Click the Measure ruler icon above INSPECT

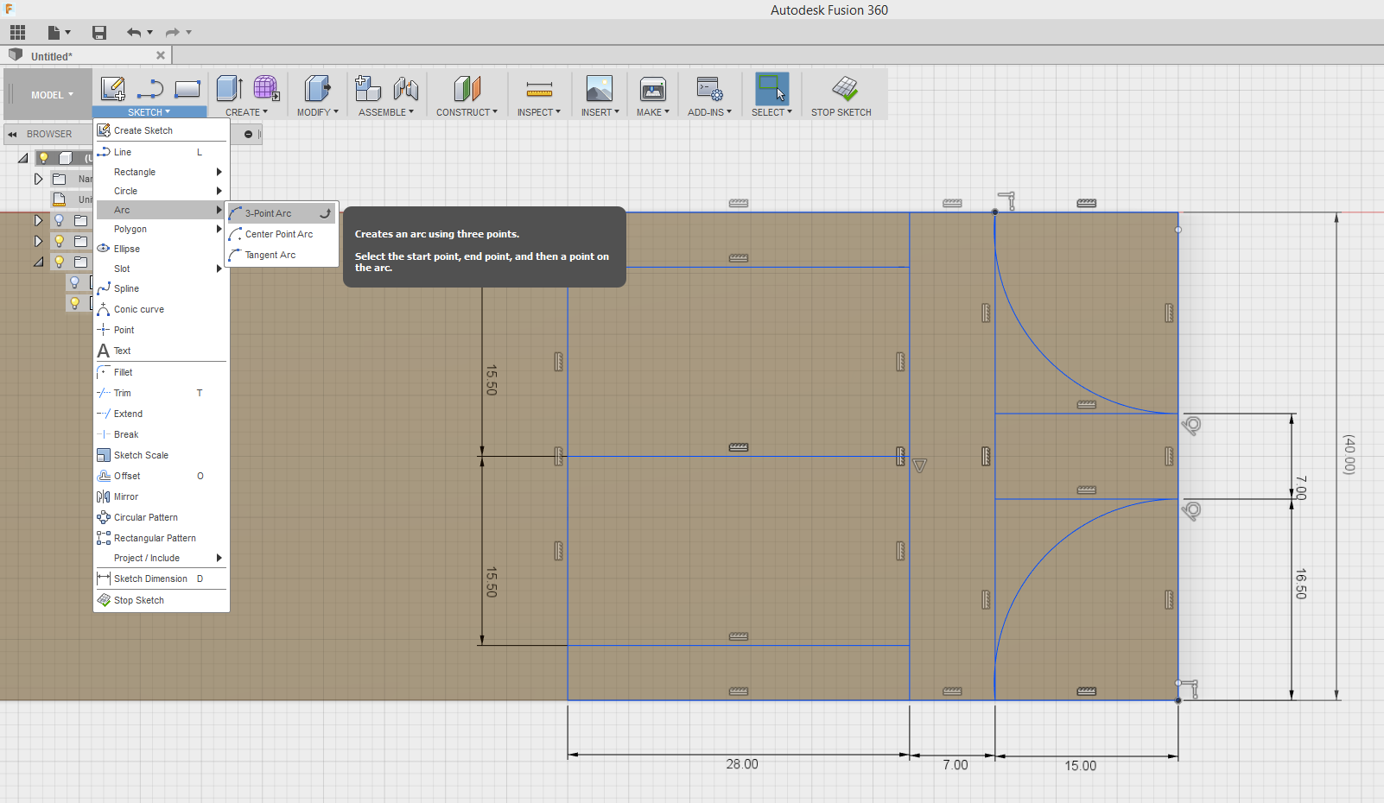coord(539,89)
